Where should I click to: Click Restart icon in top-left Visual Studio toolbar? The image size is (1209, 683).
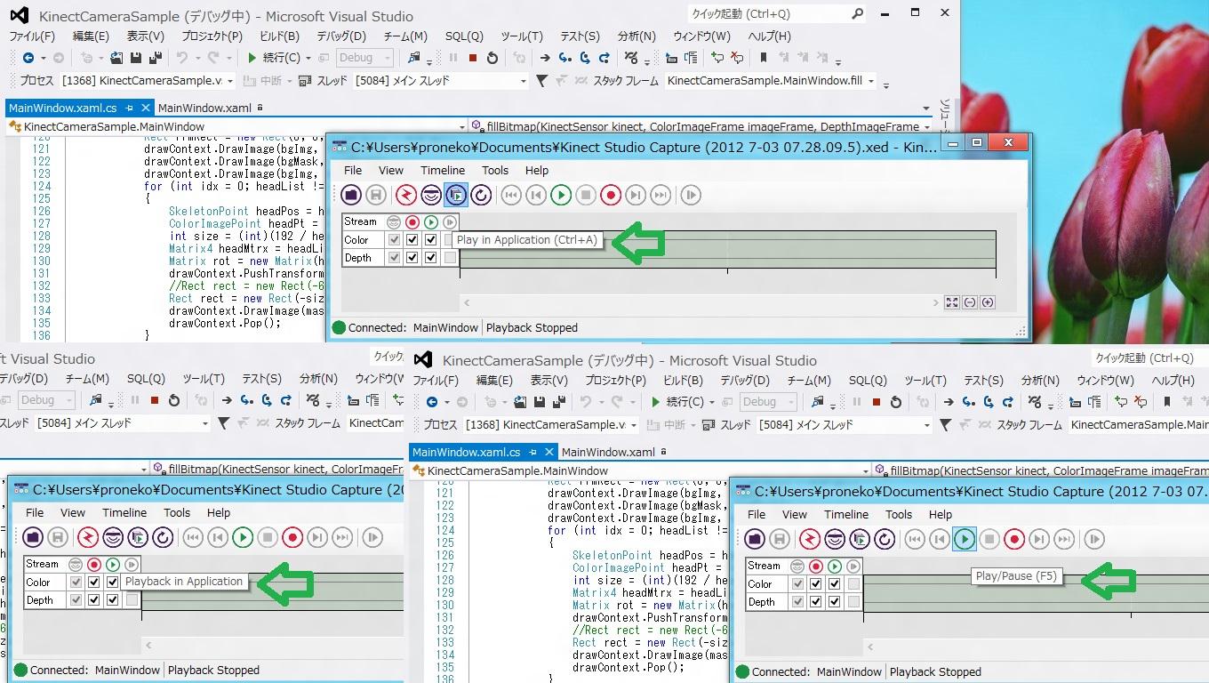[x=493, y=58]
